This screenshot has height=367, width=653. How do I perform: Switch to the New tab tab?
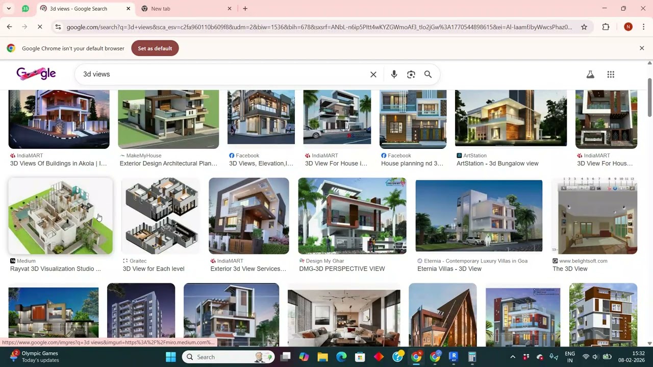[x=186, y=9]
